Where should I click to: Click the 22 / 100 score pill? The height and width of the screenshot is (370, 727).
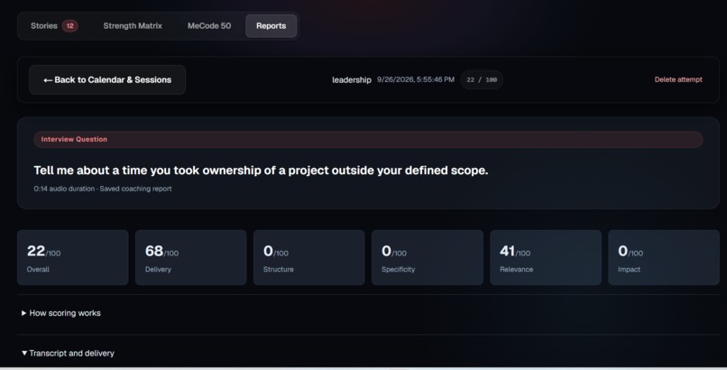[x=482, y=79]
